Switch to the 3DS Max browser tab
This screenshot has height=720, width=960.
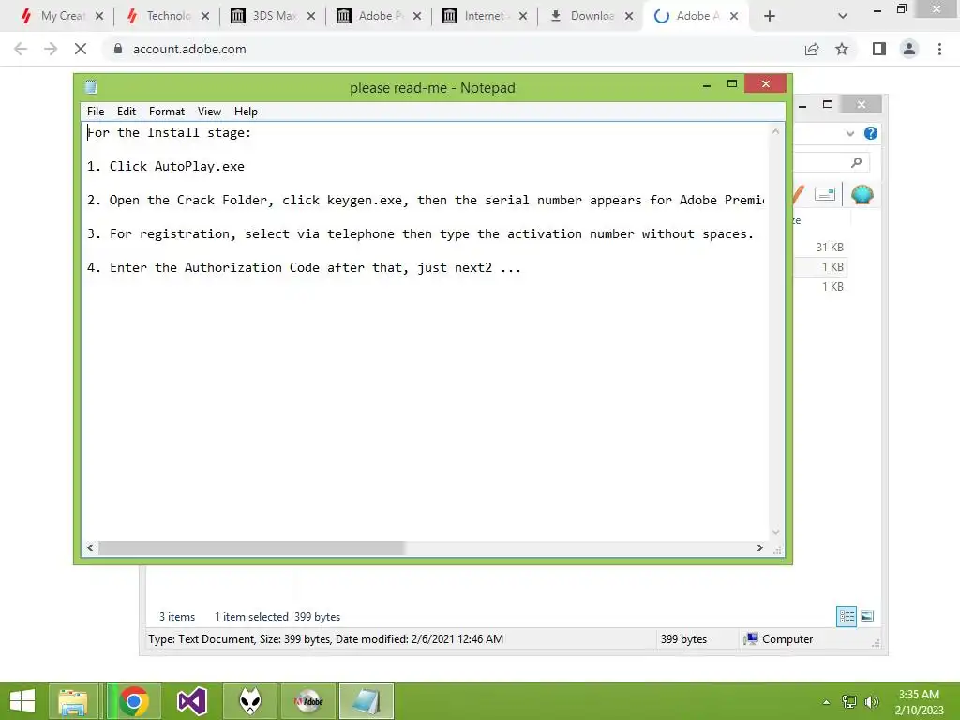click(273, 16)
